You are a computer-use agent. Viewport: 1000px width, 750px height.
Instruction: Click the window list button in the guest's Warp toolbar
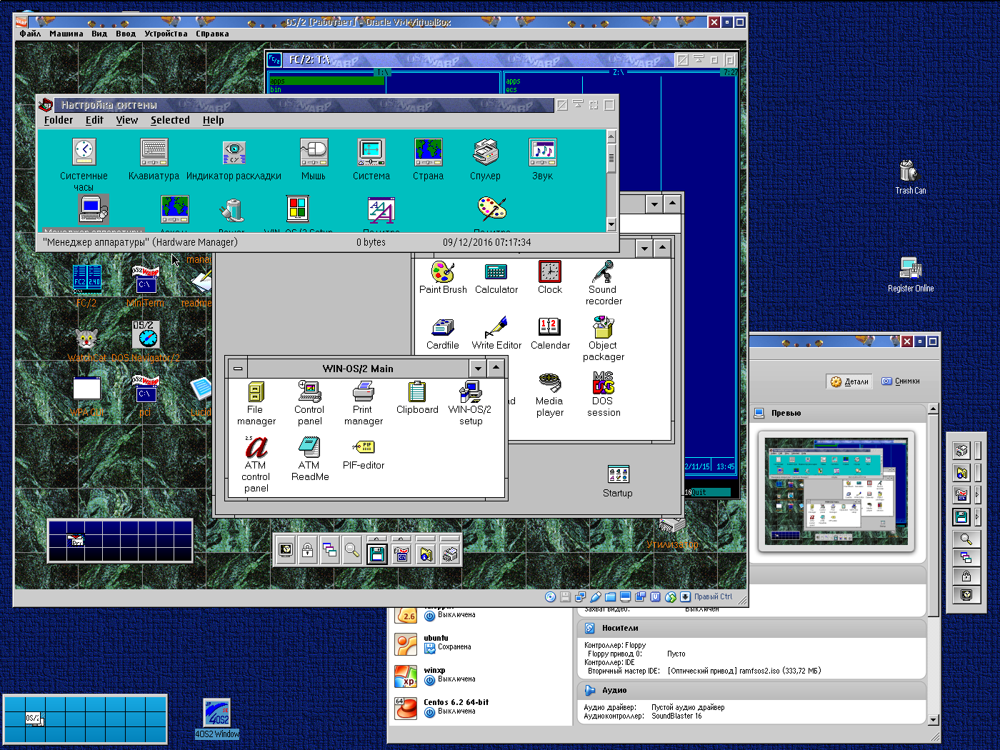pos(329,551)
